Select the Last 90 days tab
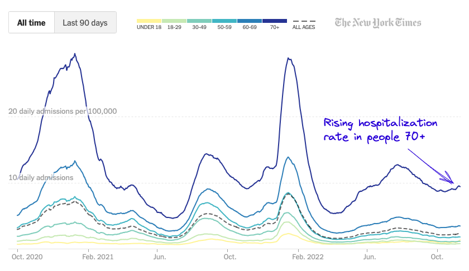Viewport: 469px width, 271px height. [85, 23]
